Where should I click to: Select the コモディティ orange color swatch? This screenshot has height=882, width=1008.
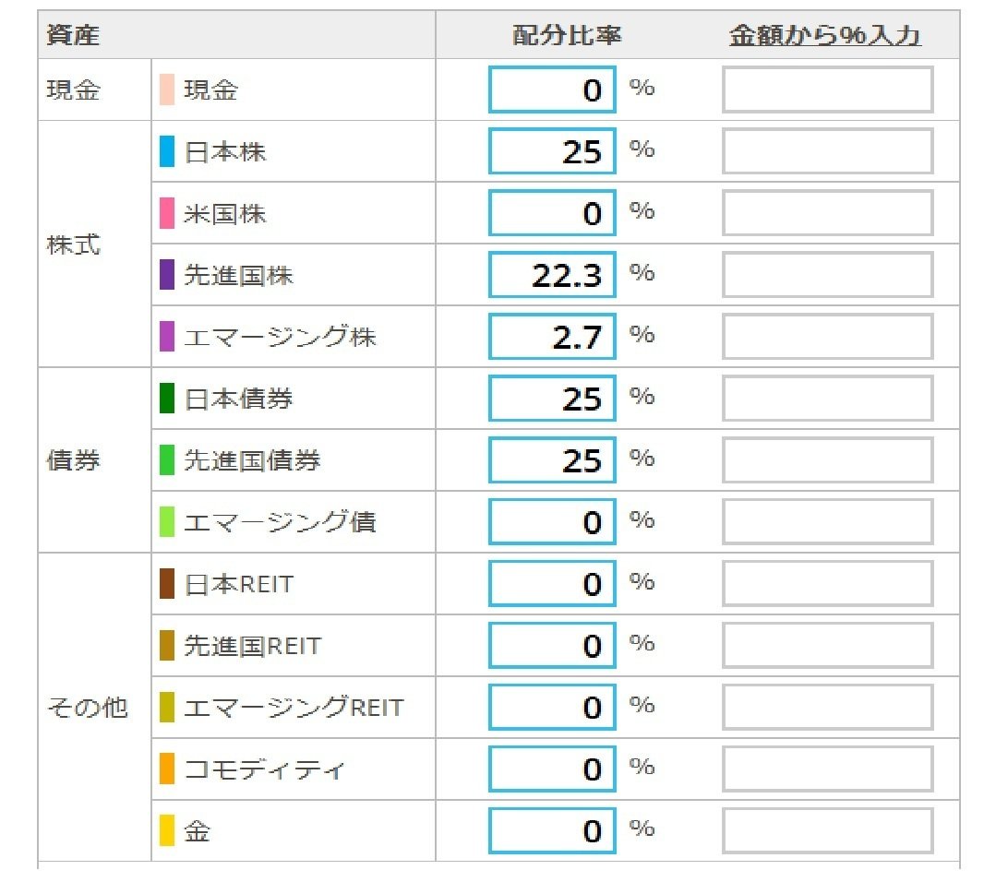(167, 769)
